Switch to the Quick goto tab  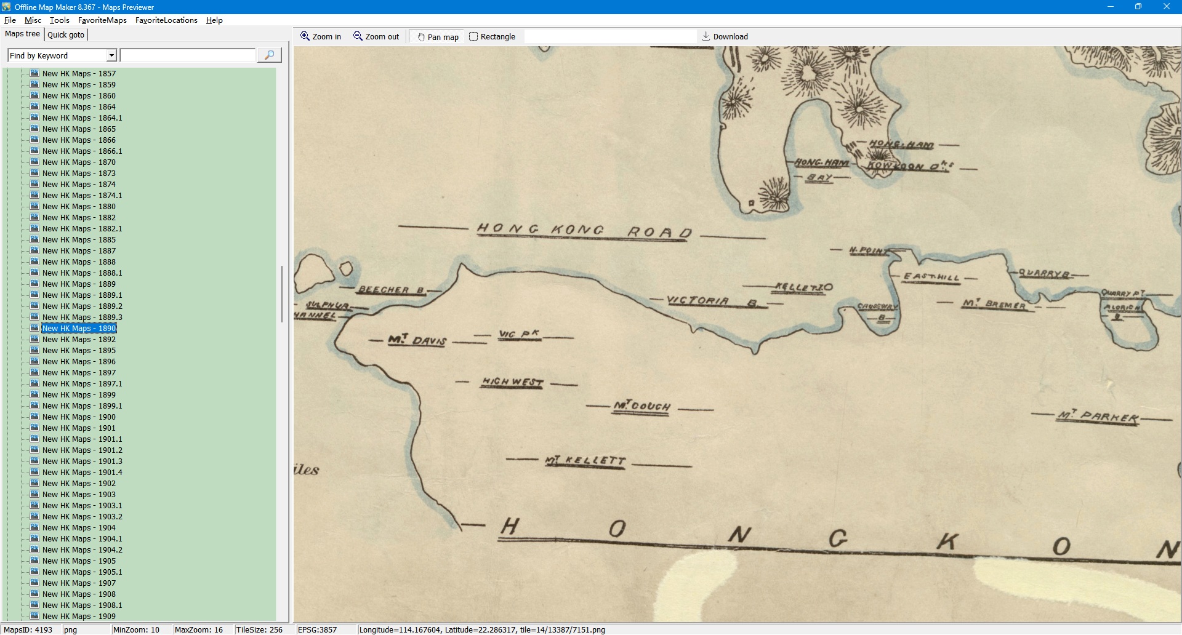tap(66, 34)
